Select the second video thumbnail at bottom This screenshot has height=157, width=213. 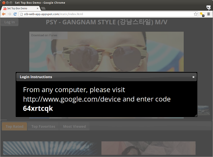click(x=148, y=149)
